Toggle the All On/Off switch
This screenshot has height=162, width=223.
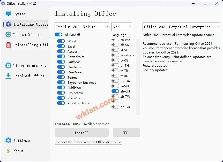(x=58, y=35)
